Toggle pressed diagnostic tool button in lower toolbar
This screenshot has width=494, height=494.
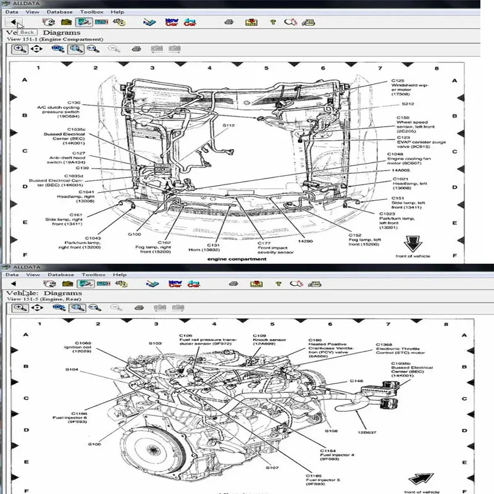tap(85, 284)
